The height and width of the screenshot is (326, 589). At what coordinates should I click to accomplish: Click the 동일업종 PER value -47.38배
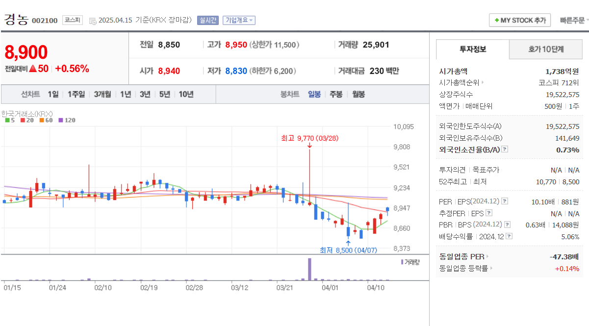(x=564, y=256)
